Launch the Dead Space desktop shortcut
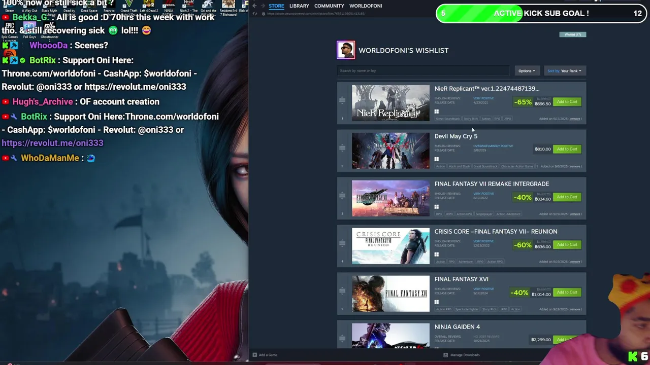 89,7
